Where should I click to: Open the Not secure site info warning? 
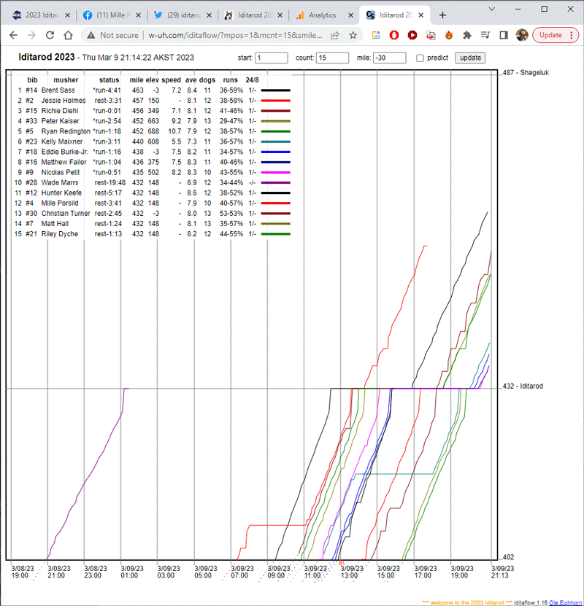[x=112, y=35]
